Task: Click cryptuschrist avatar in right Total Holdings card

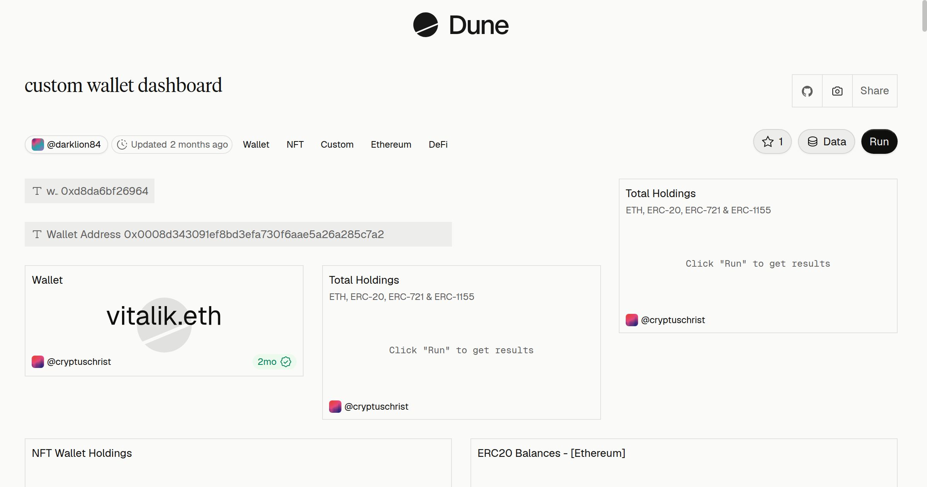Action: click(632, 320)
